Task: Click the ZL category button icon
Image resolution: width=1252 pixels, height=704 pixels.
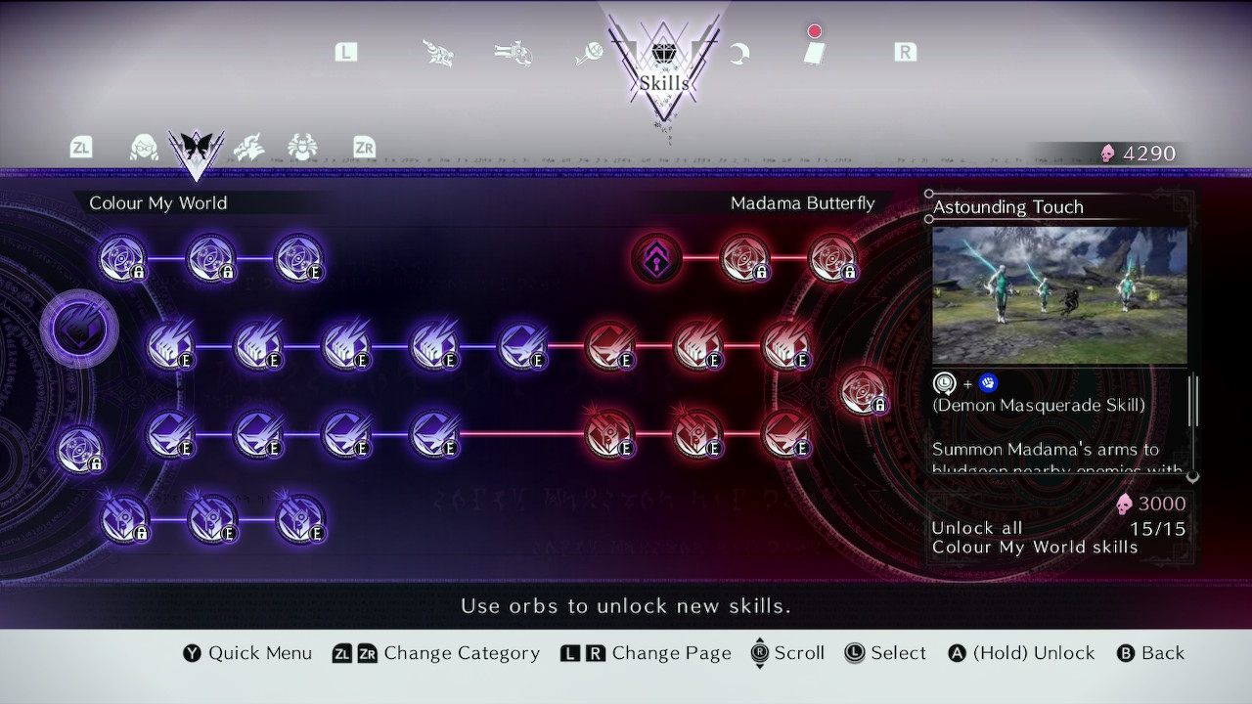Action: [81, 148]
